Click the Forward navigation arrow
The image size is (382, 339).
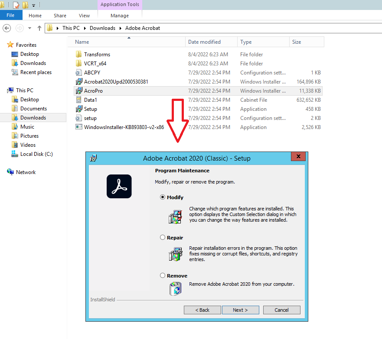(20, 28)
